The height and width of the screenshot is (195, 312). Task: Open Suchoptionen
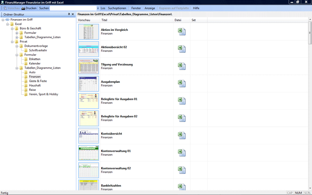coord(117,8)
